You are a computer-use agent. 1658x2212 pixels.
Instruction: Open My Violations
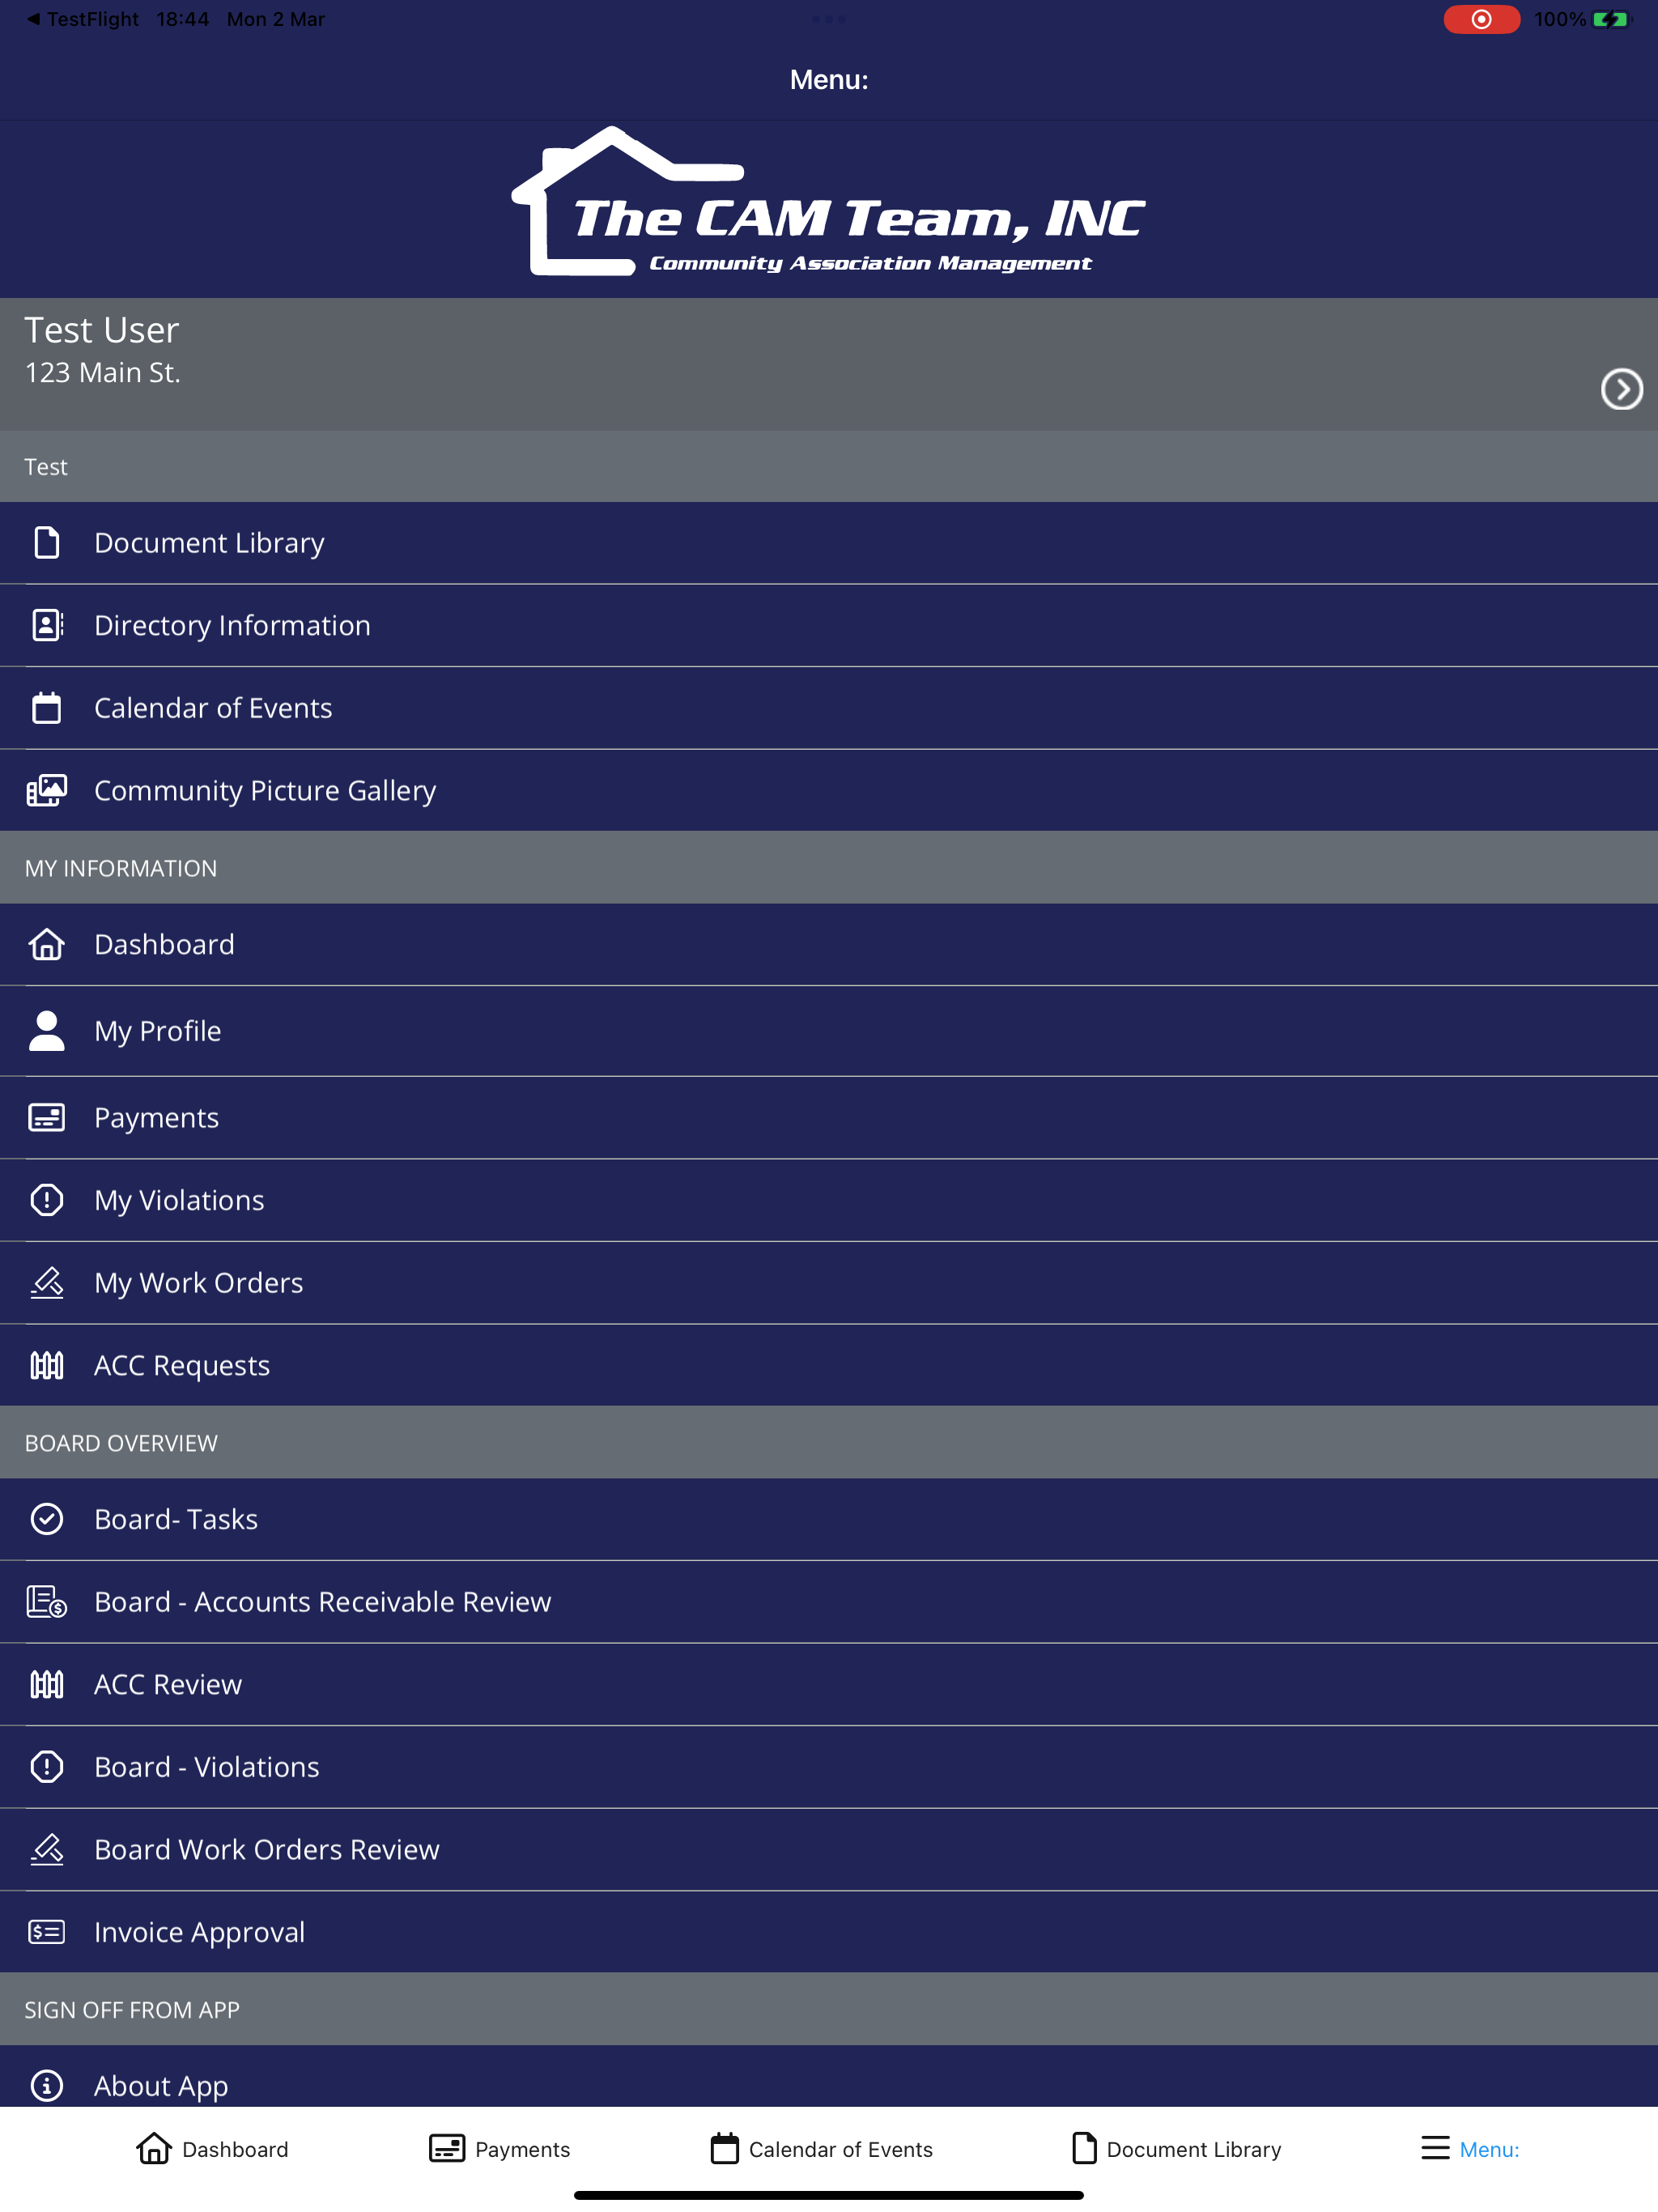pyautogui.click(x=829, y=1200)
